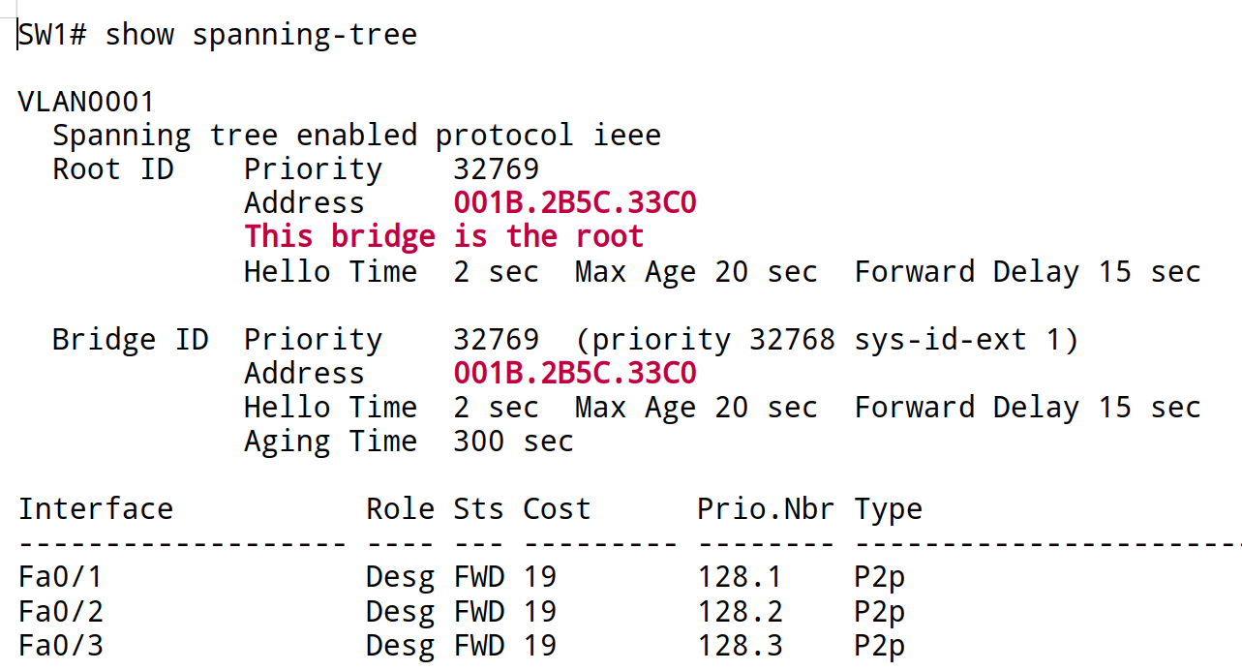Viewport: 1242px width, 671px height.
Task: Click 'Spanning tree enabled protocol ieee' line
Action: (x=356, y=136)
